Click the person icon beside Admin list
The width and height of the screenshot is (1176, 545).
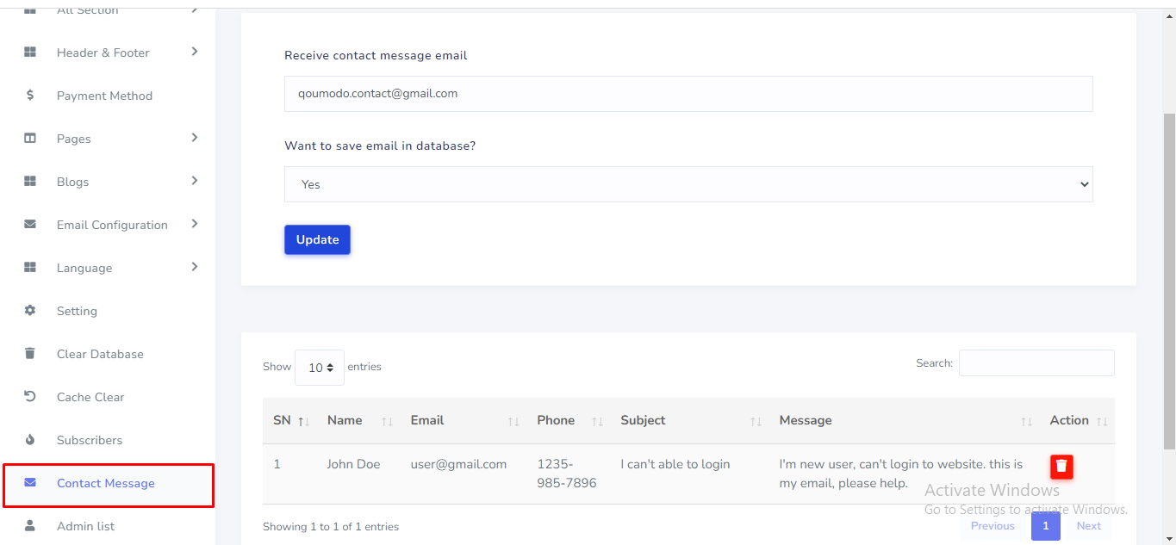[30, 526]
